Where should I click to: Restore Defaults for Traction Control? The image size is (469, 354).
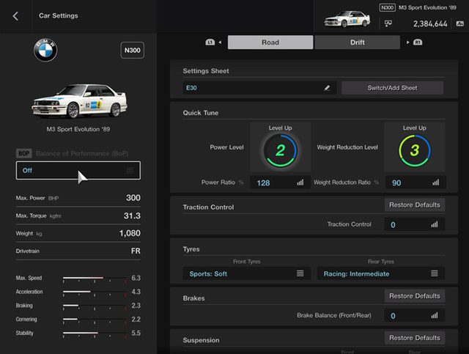[x=414, y=205]
